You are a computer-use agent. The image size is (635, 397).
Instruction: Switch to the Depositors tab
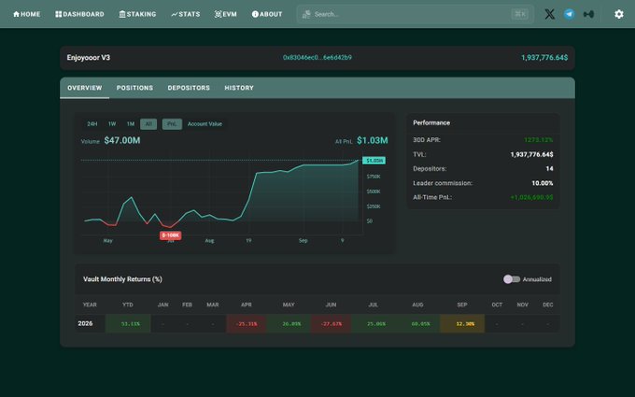coord(189,88)
